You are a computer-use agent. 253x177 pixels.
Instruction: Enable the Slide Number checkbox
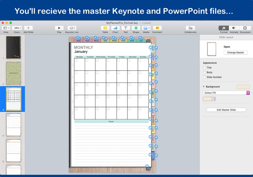[205, 77]
